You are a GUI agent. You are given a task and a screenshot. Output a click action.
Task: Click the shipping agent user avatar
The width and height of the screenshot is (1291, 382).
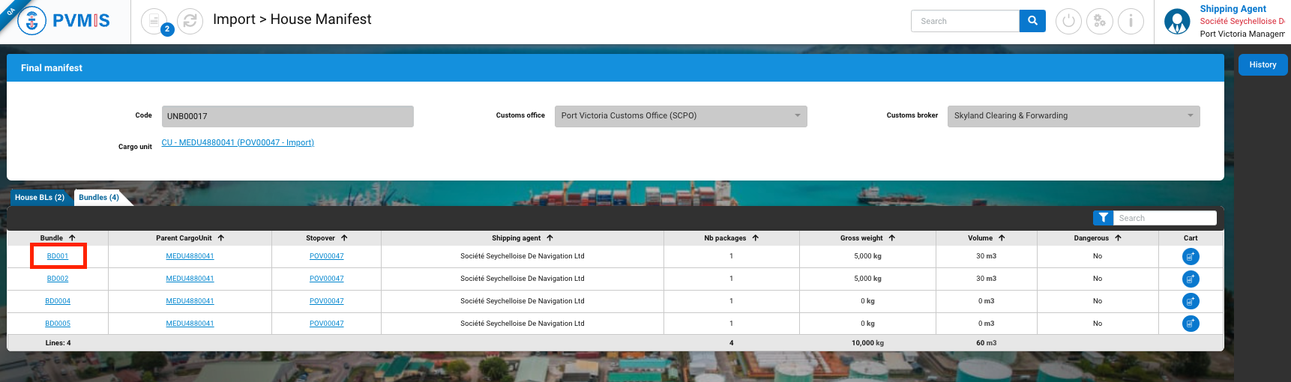click(1177, 22)
